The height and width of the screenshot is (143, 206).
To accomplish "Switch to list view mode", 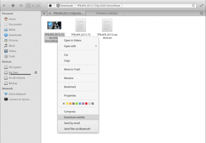I will (x=33, y=6).
